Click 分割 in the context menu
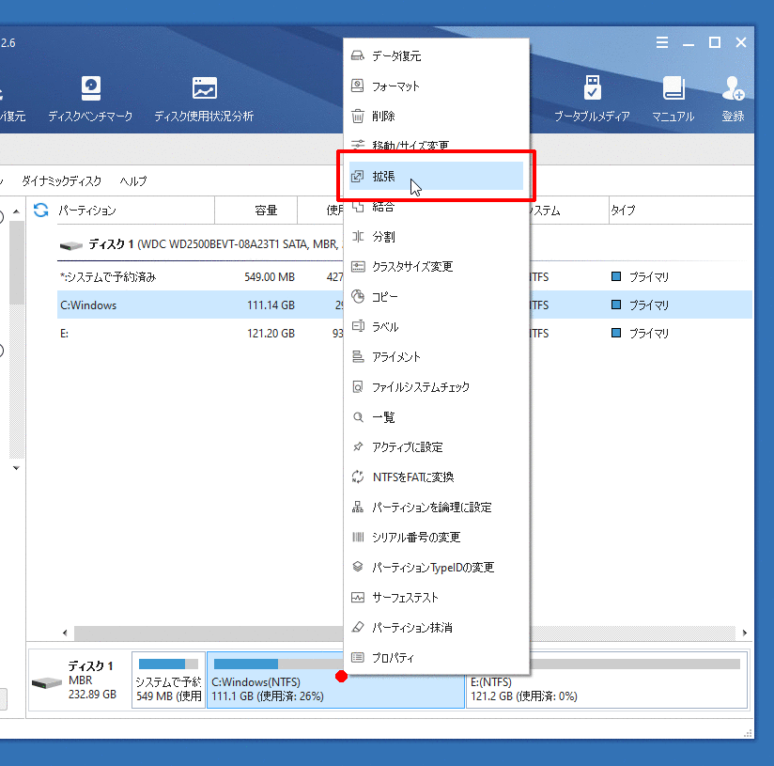 click(x=383, y=237)
